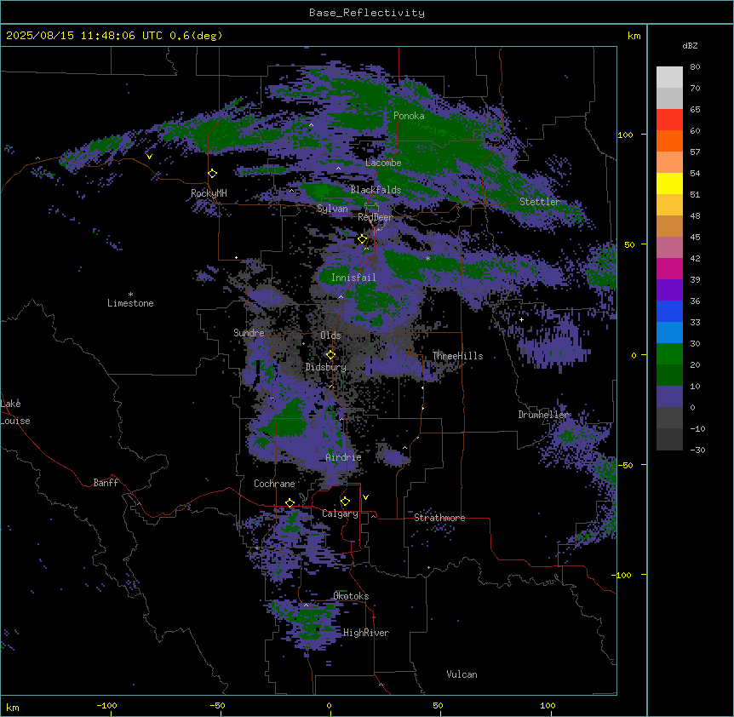
Task: Click the Ponoka city label
Action: (409, 116)
